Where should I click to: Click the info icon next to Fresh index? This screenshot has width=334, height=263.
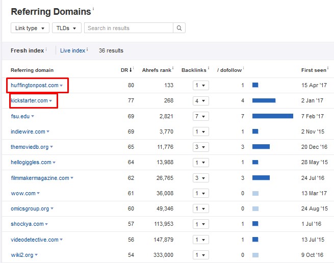[46, 49]
